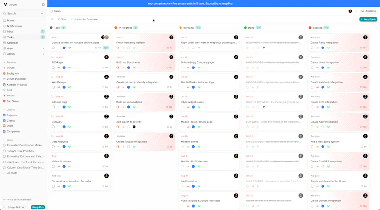Click the In Progress column orange dot
The image size is (380, 210).
tap(116, 28)
